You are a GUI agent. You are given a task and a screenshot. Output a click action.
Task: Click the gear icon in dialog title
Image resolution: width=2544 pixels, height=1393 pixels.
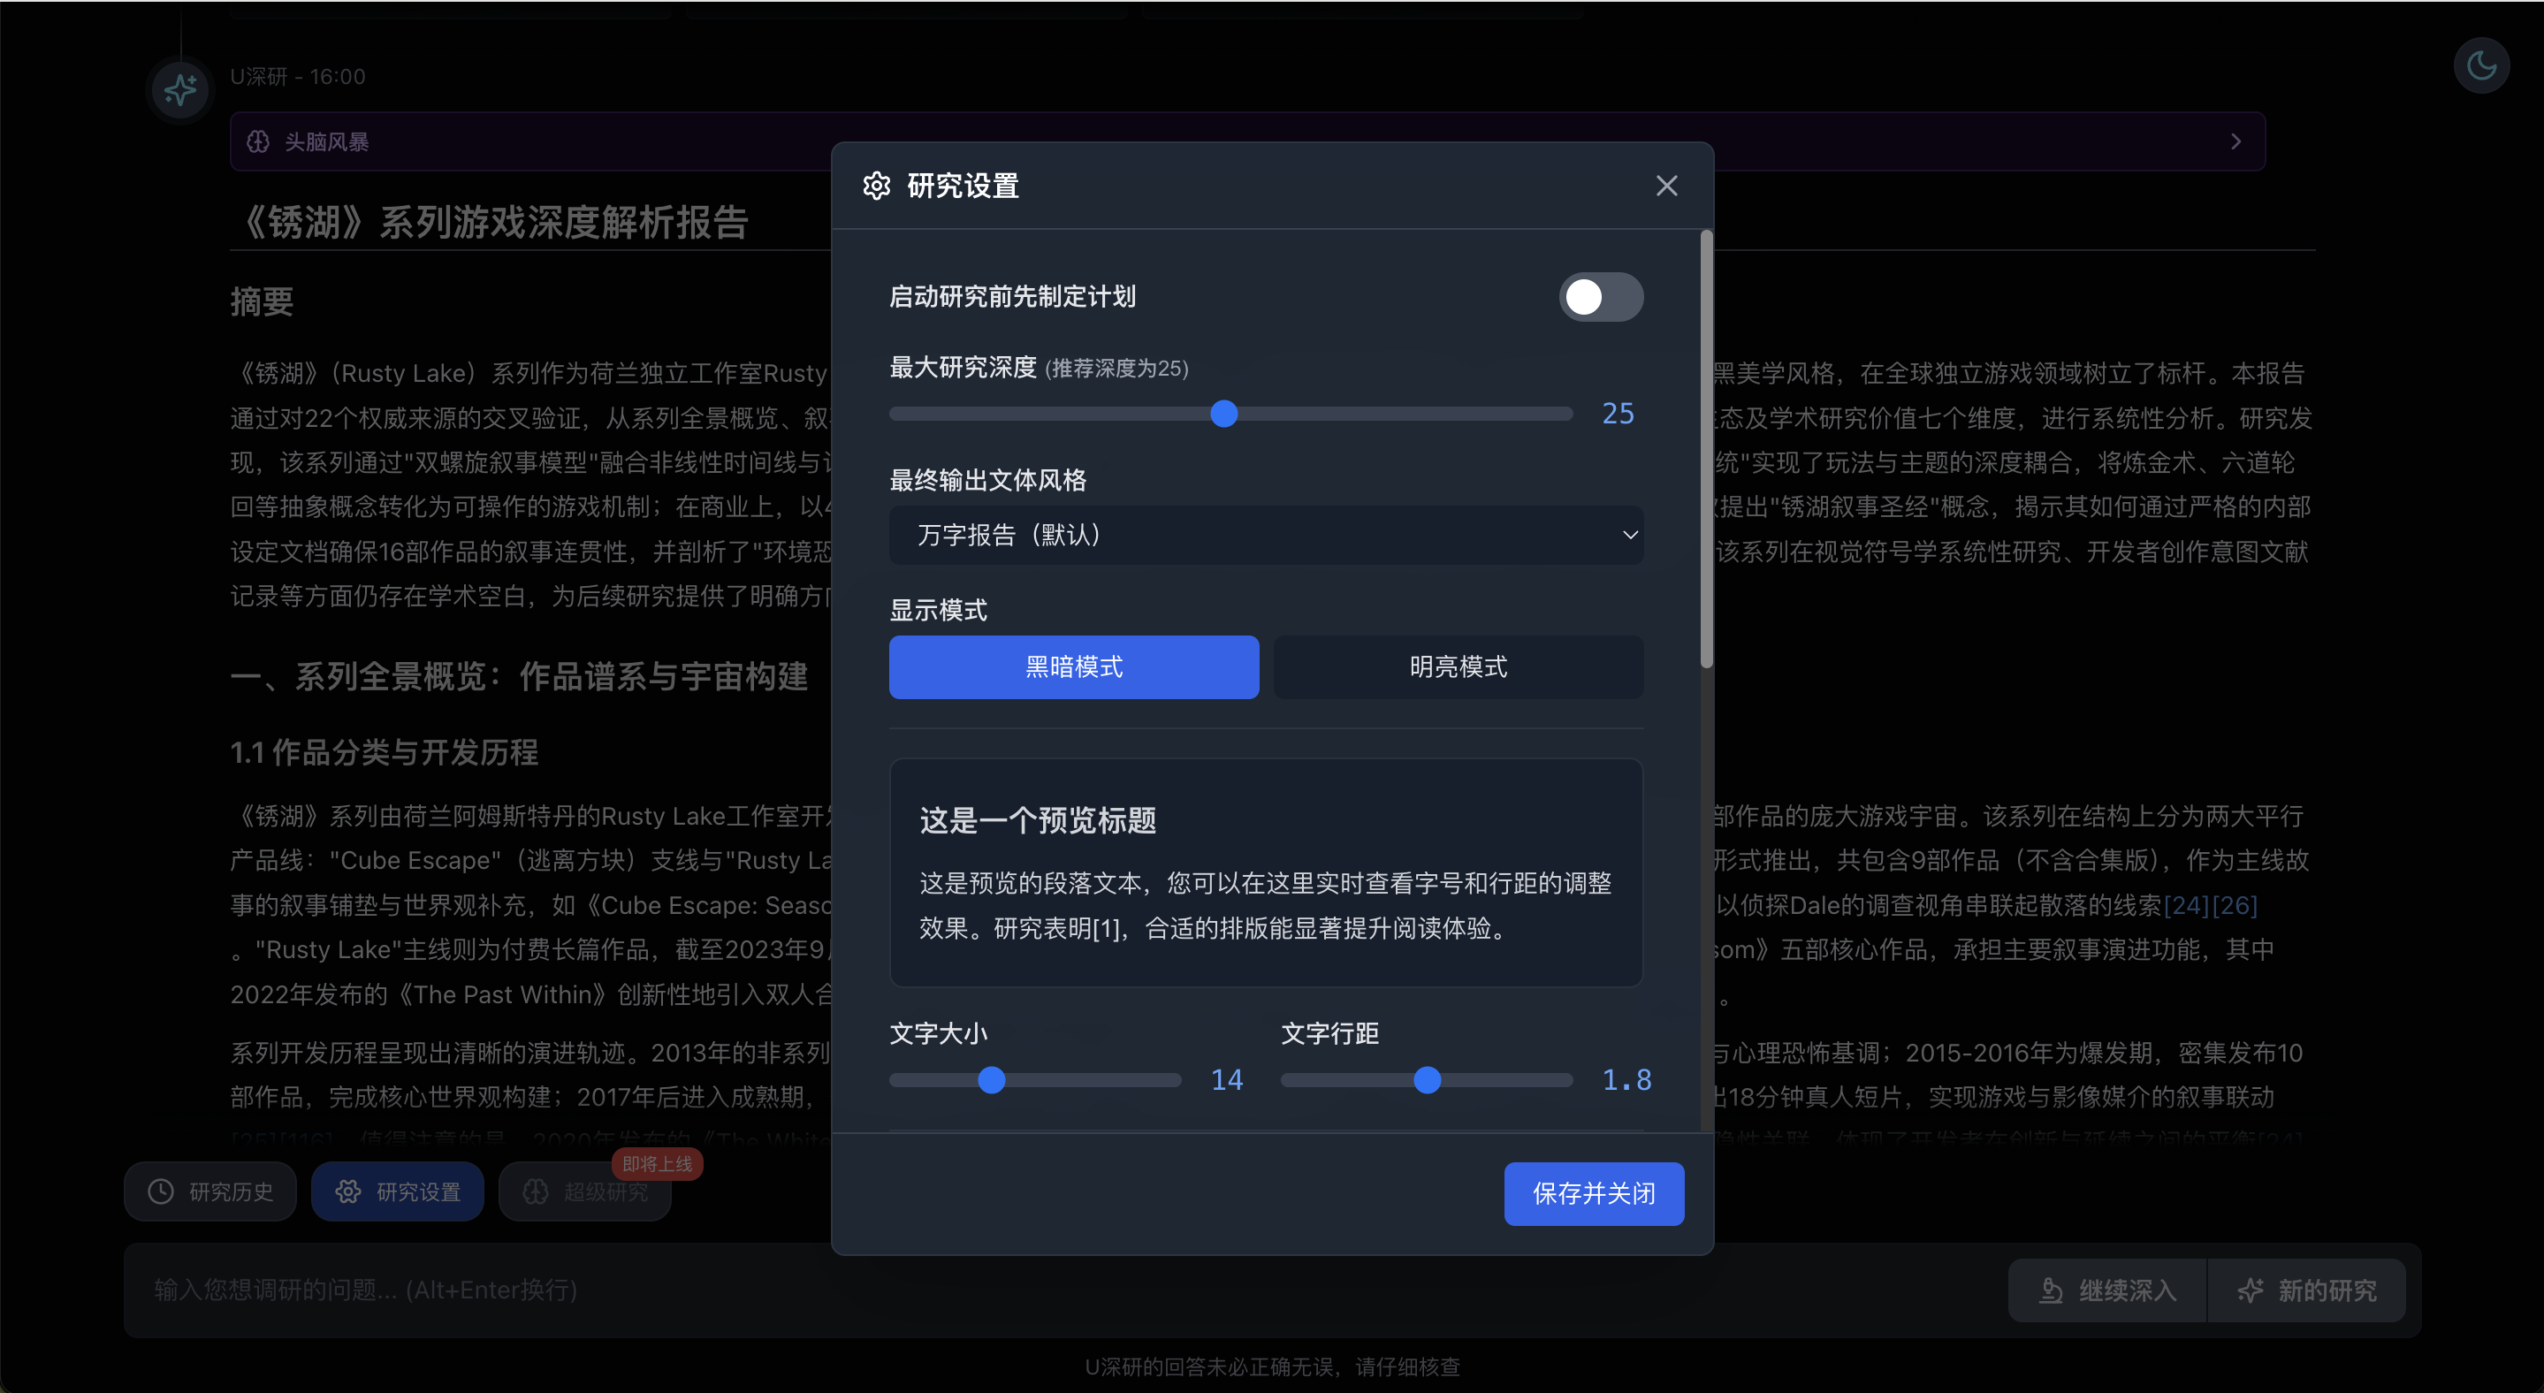[876, 186]
